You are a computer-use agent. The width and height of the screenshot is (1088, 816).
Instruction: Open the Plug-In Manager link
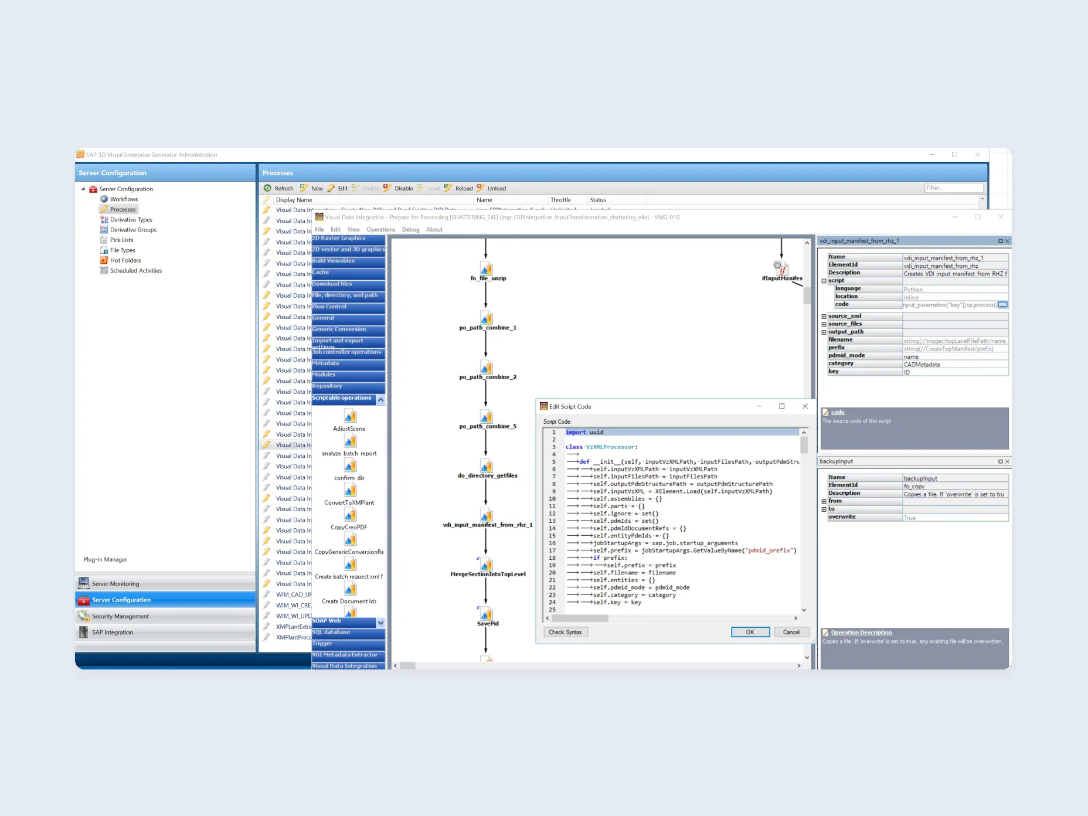[x=106, y=559]
